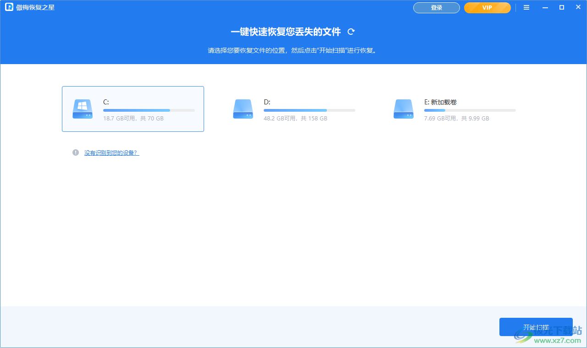Click text "48.2 GB可用, 共 158 GB"

pos(295,119)
